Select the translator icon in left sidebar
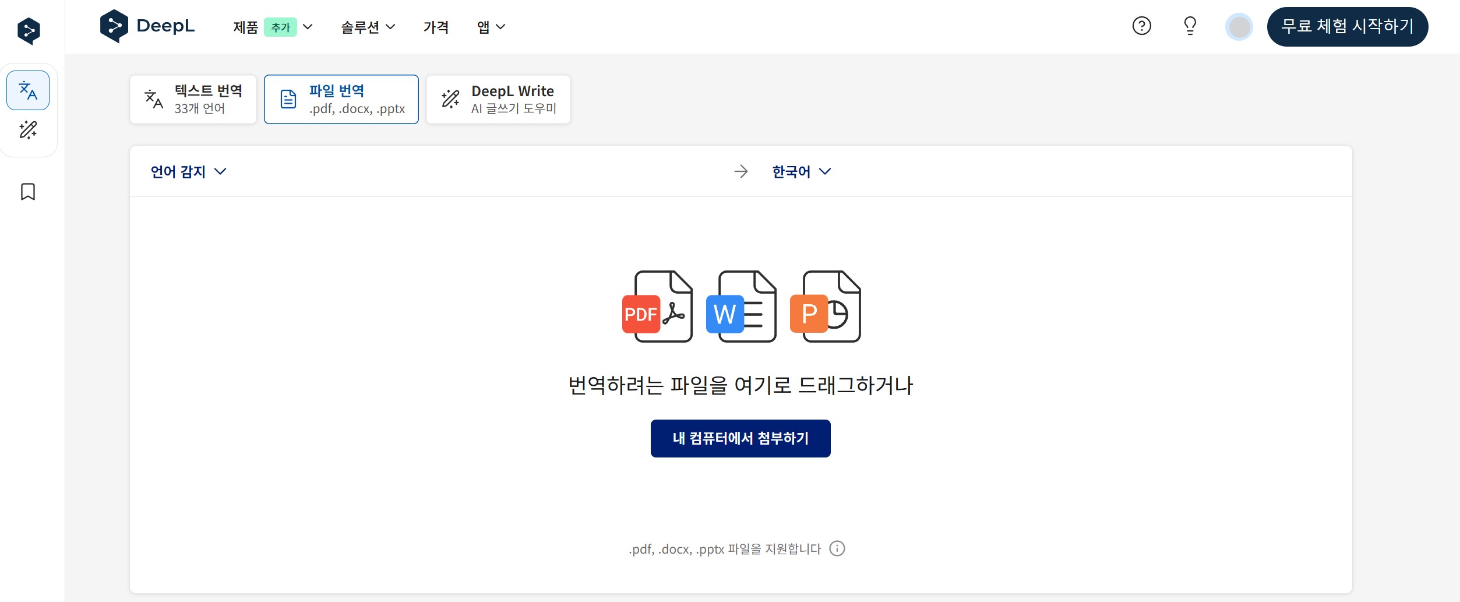This screenshot has height=602, width=1460. (28, 90)
